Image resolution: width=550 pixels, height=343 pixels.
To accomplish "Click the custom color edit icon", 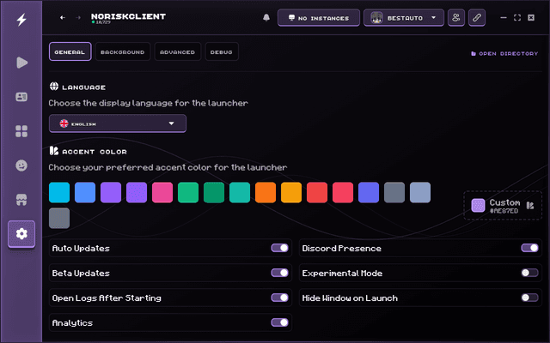I will (x=530, y=206).
